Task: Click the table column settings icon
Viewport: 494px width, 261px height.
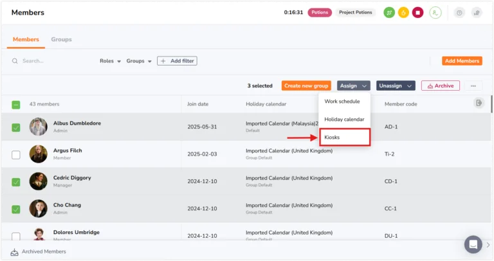Action: pyautogui.click(x=479, y=103)
